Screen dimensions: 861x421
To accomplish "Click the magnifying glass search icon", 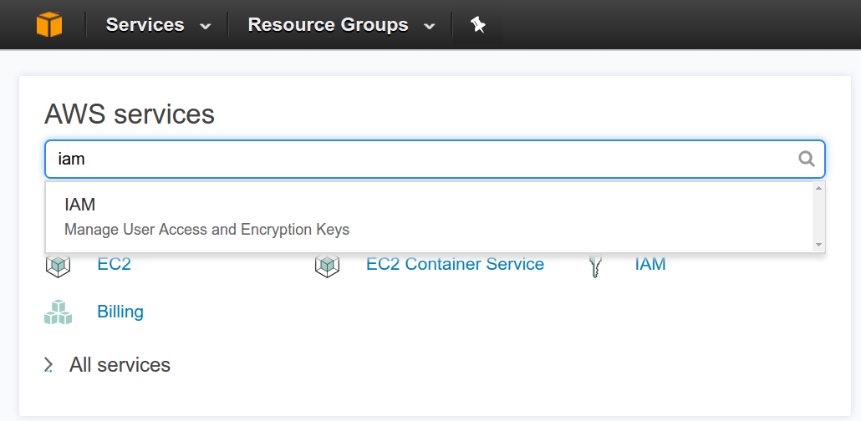I will coord(806,160).
